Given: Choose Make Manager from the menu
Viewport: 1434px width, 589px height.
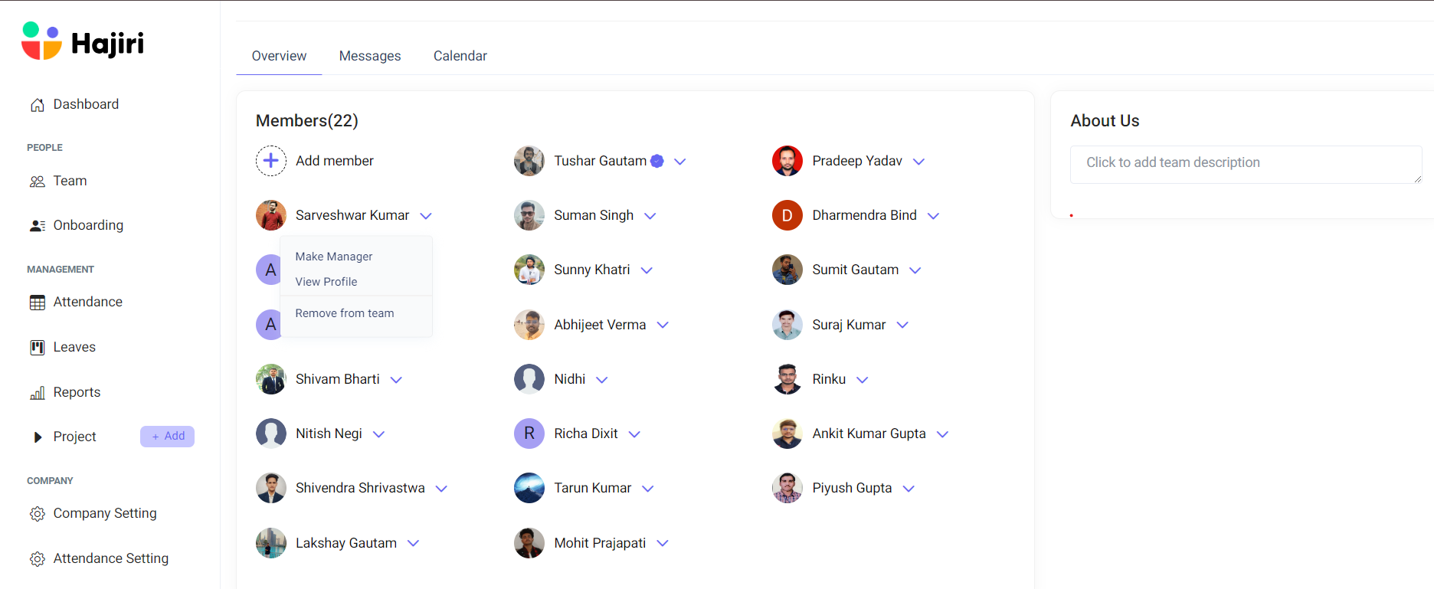Looking at the screenshot, I should [334, 257].
